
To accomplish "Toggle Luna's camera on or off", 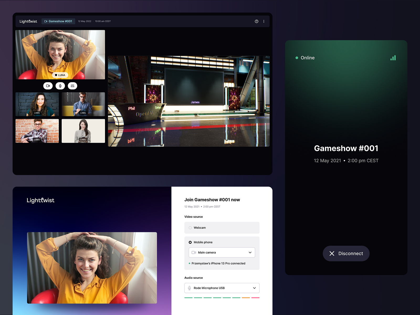I will [x=48, y=86].
